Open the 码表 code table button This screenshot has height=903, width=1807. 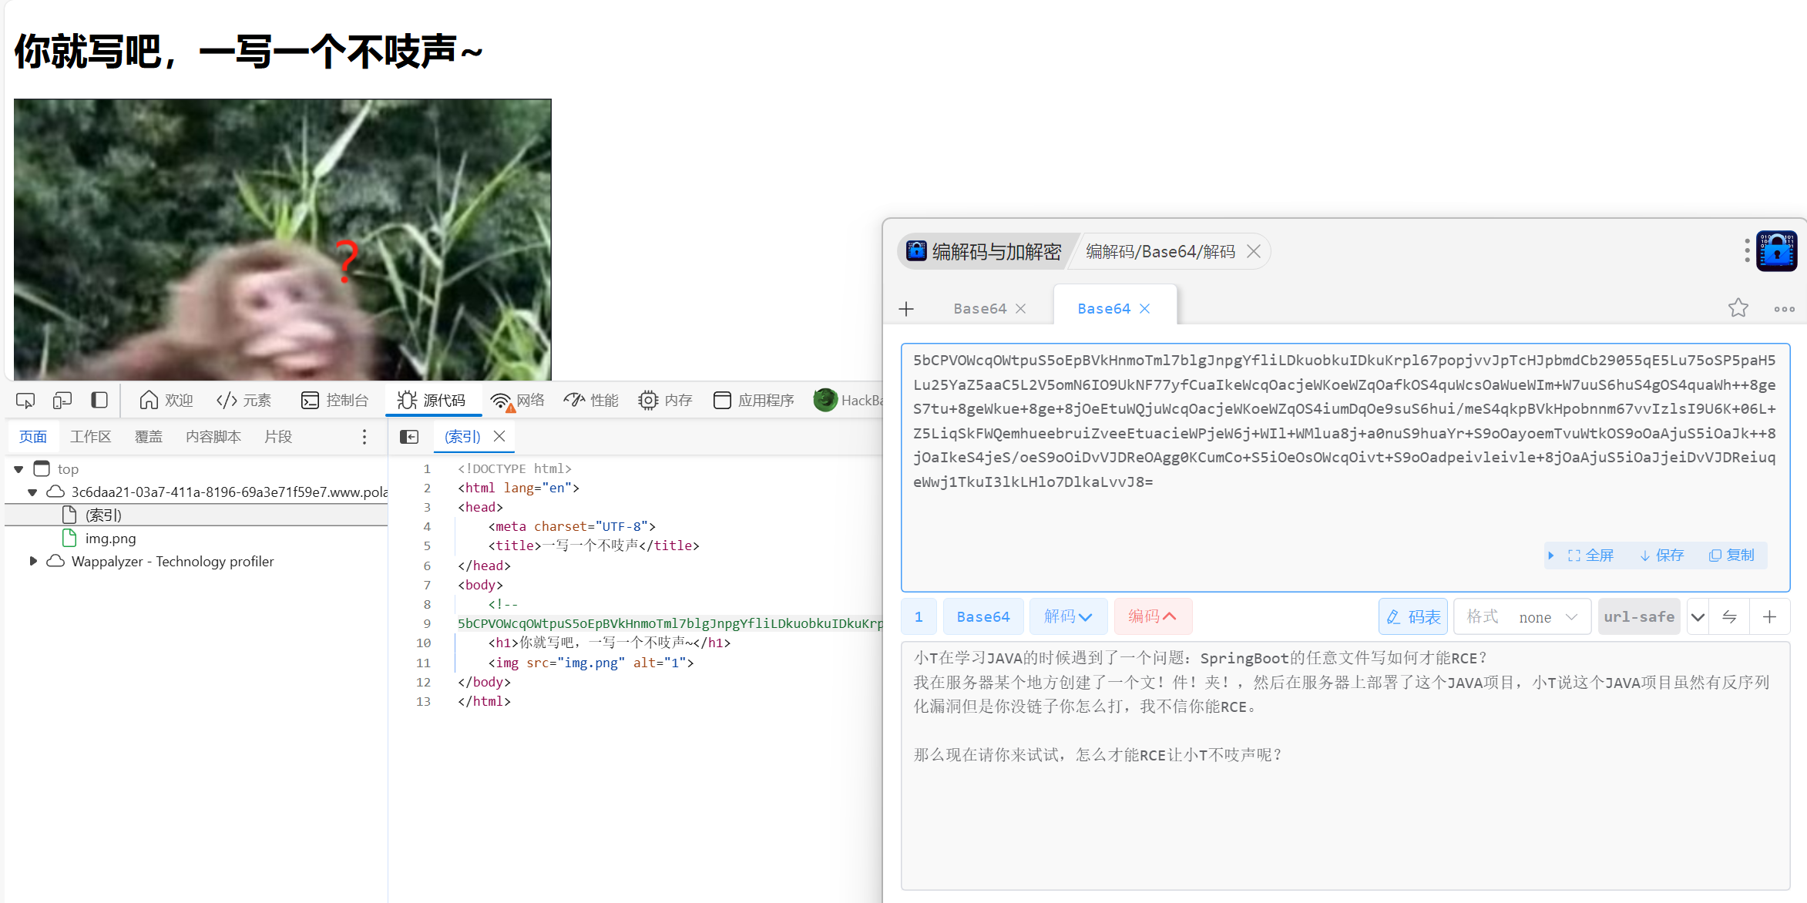point(1413,616)
